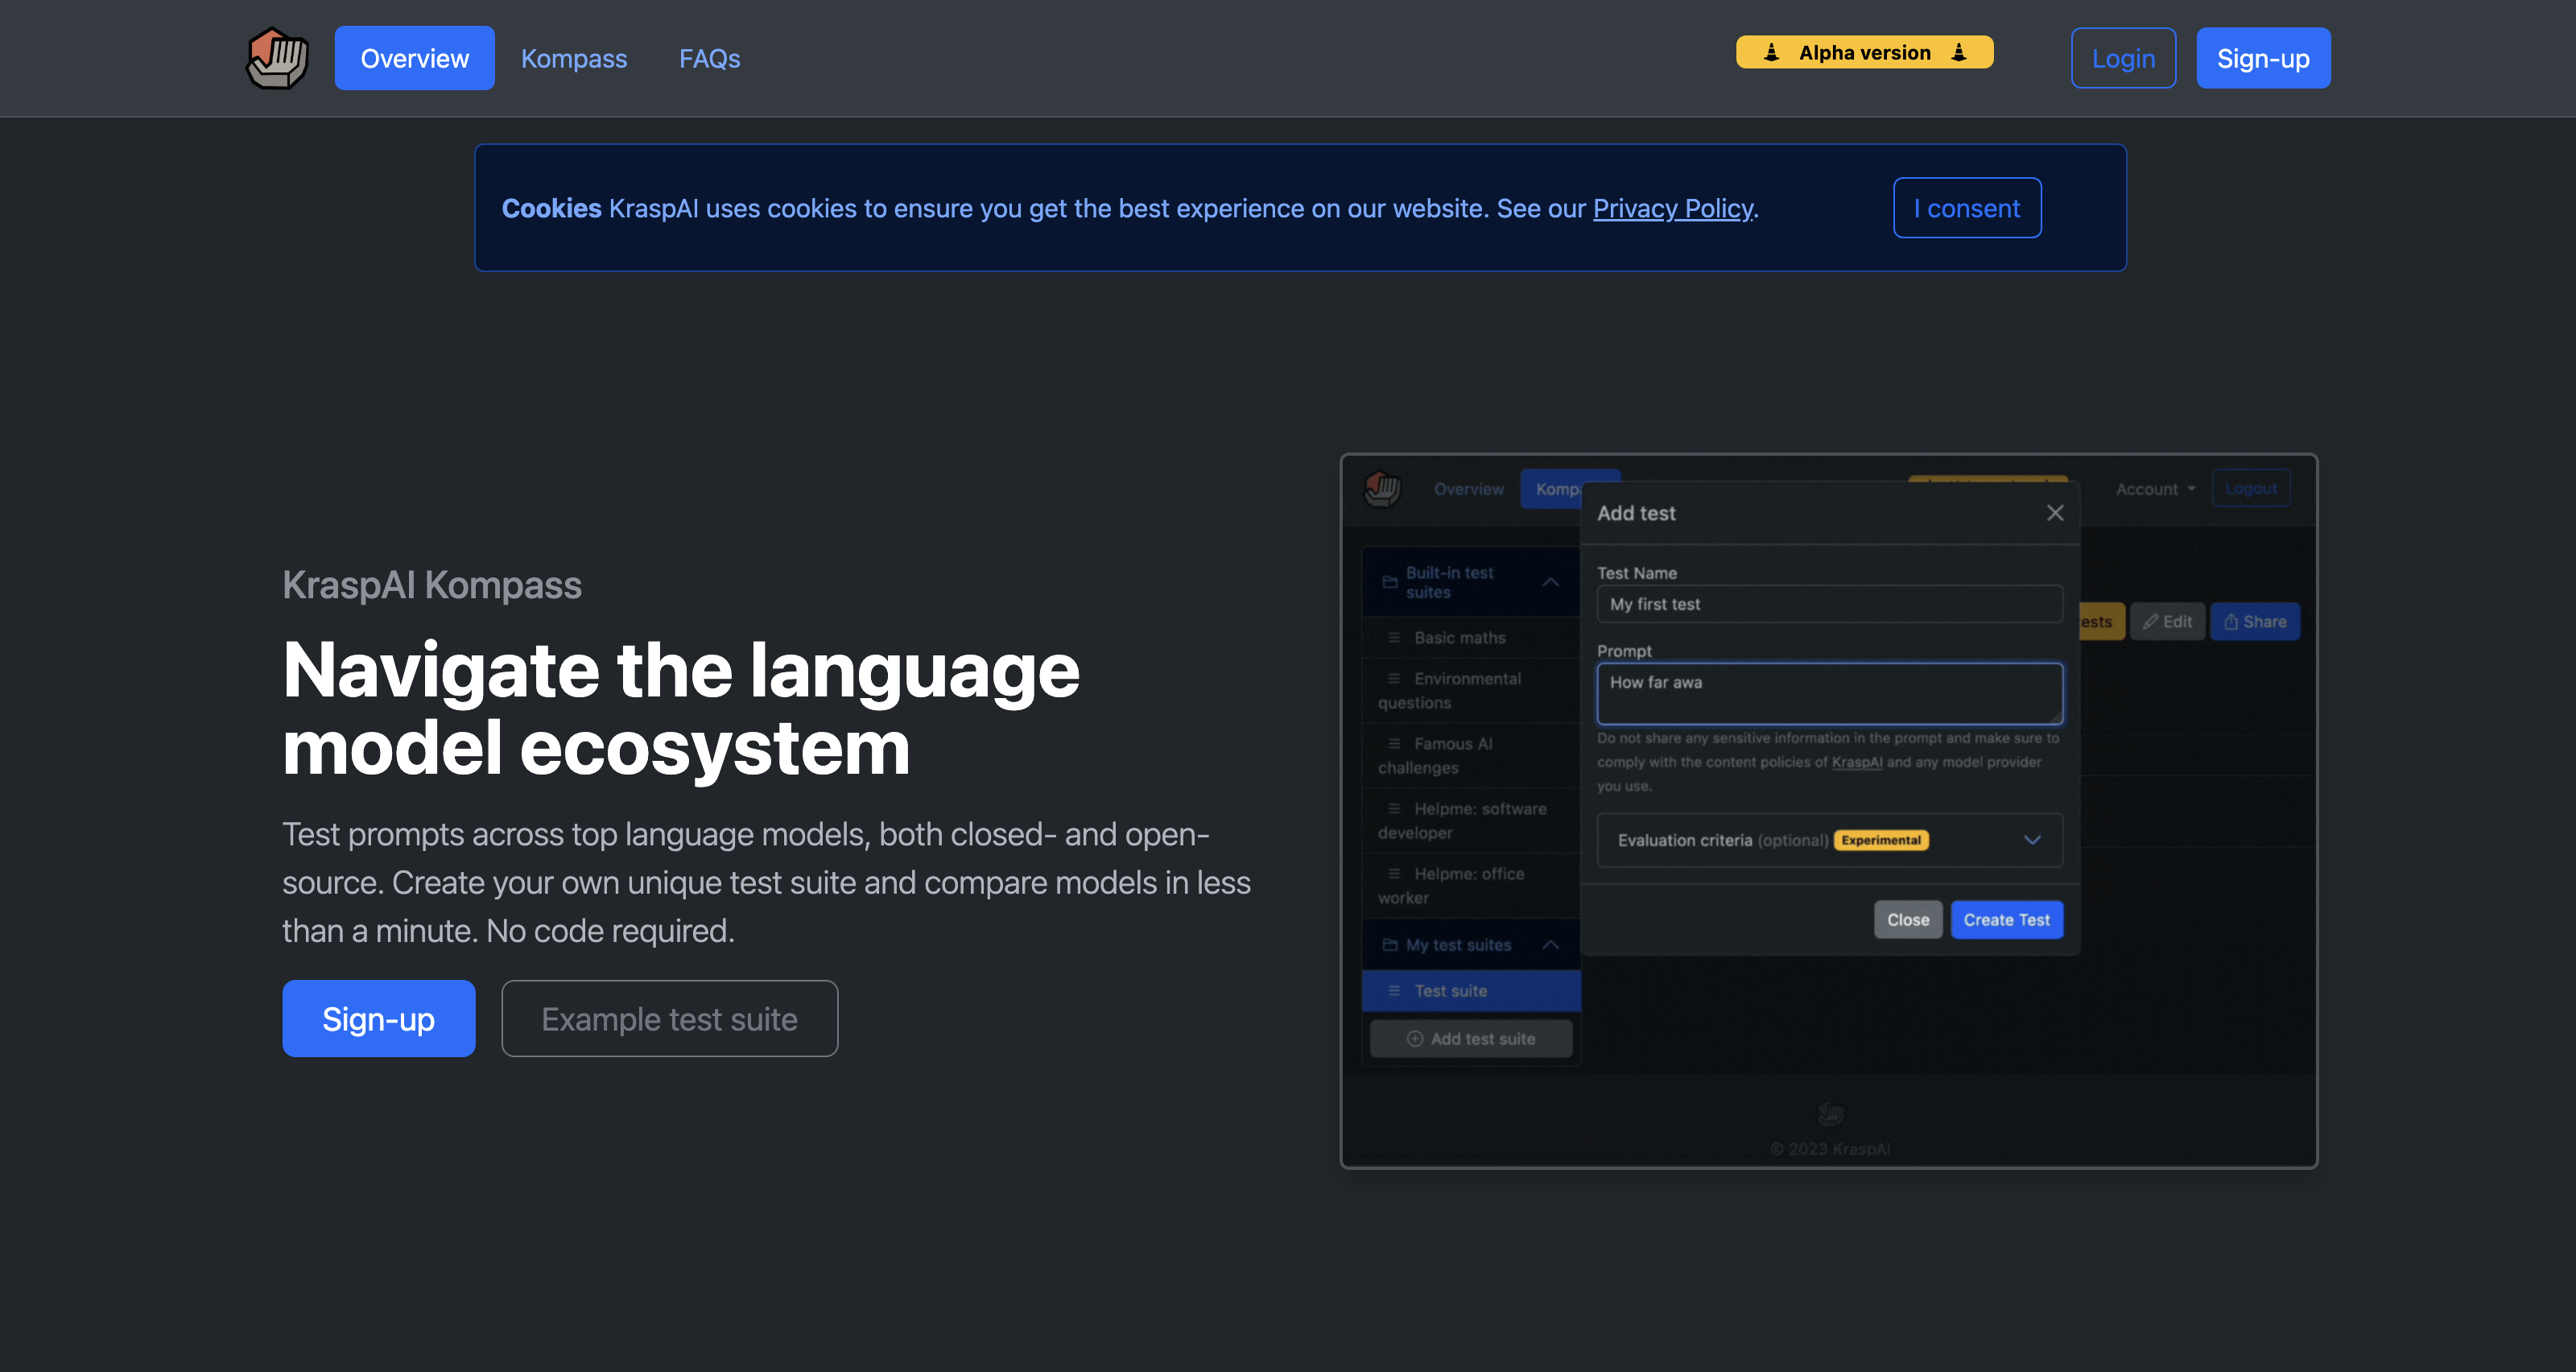Screen dimensions: 2576x1372
Task: Click the Sign-up button beside Example test suite
Action: (x=378, y=1018)
